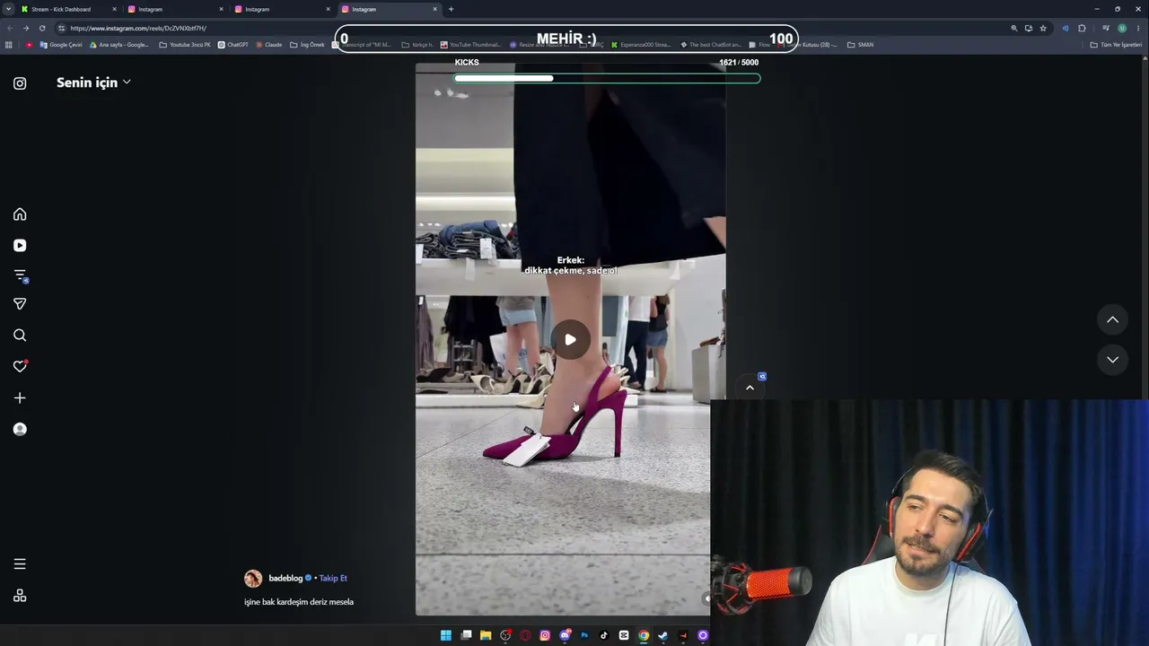Click the caption 'işine bak kardeşim deriz mesela'
1149x646 pixels.
click(299, 602)
